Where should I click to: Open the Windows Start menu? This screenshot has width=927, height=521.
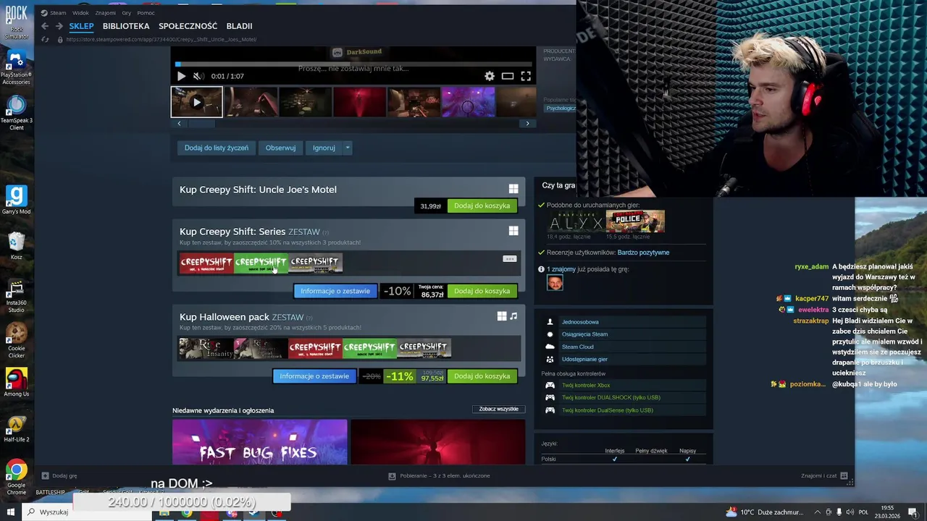[10, 512]
